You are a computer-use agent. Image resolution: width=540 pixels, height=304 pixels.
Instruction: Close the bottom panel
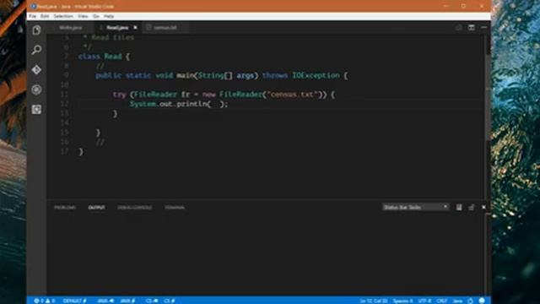click(483, 207)
